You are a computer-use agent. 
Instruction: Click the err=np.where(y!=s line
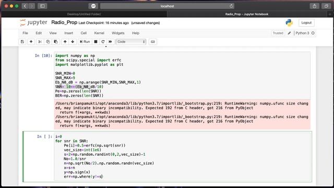[x=83, y=177]
